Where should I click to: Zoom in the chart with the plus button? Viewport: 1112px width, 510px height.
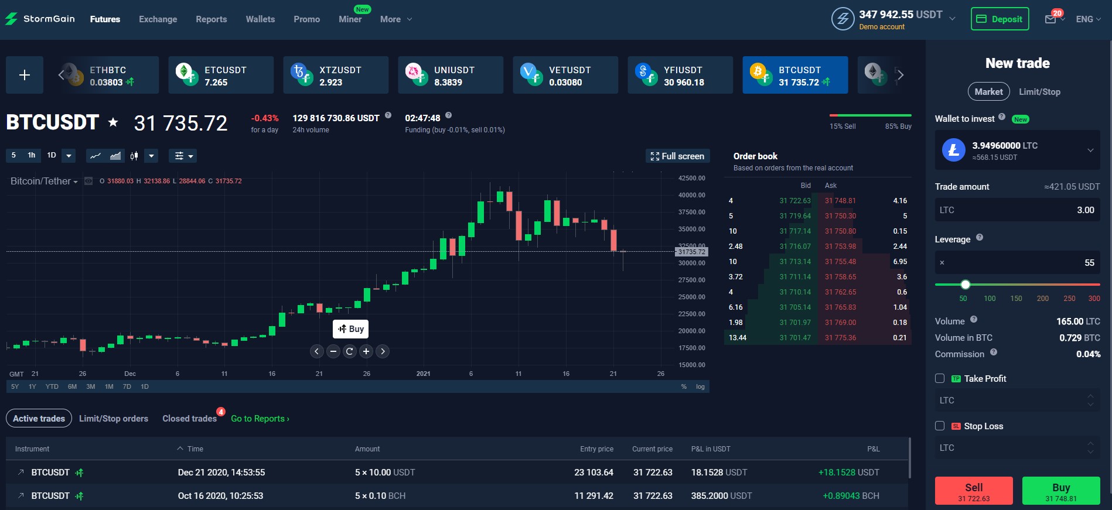366,351
